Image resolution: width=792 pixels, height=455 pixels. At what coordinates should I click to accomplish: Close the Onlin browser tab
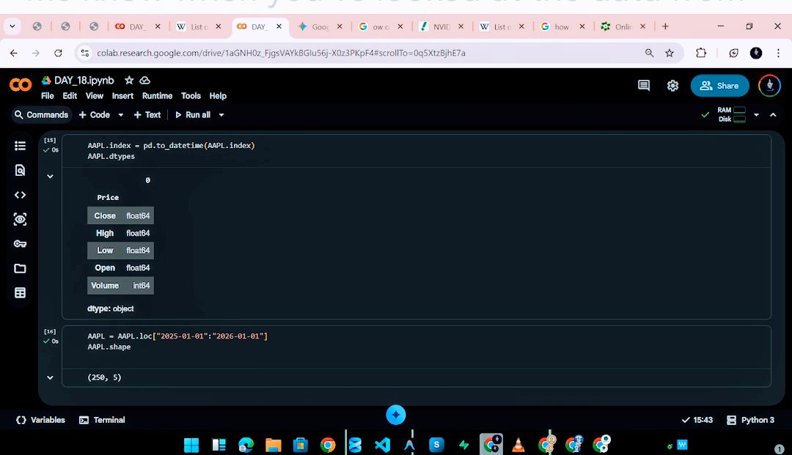[642, 26]
